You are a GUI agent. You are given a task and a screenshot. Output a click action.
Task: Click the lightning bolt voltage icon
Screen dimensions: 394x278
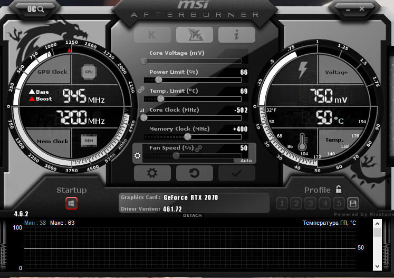(x=303, y=70)
